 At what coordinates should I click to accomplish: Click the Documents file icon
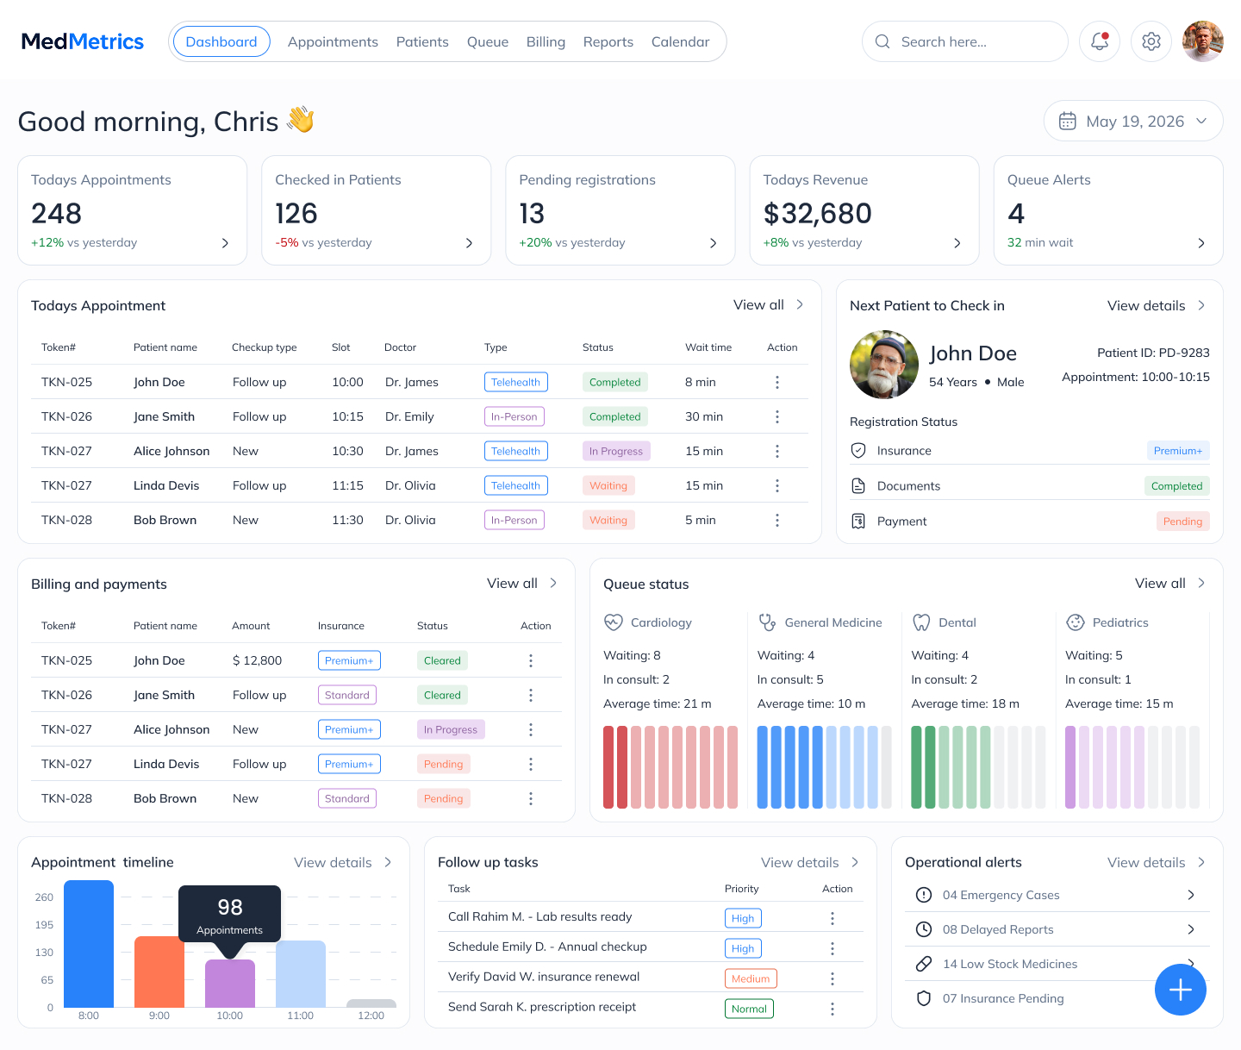[858, 485]
